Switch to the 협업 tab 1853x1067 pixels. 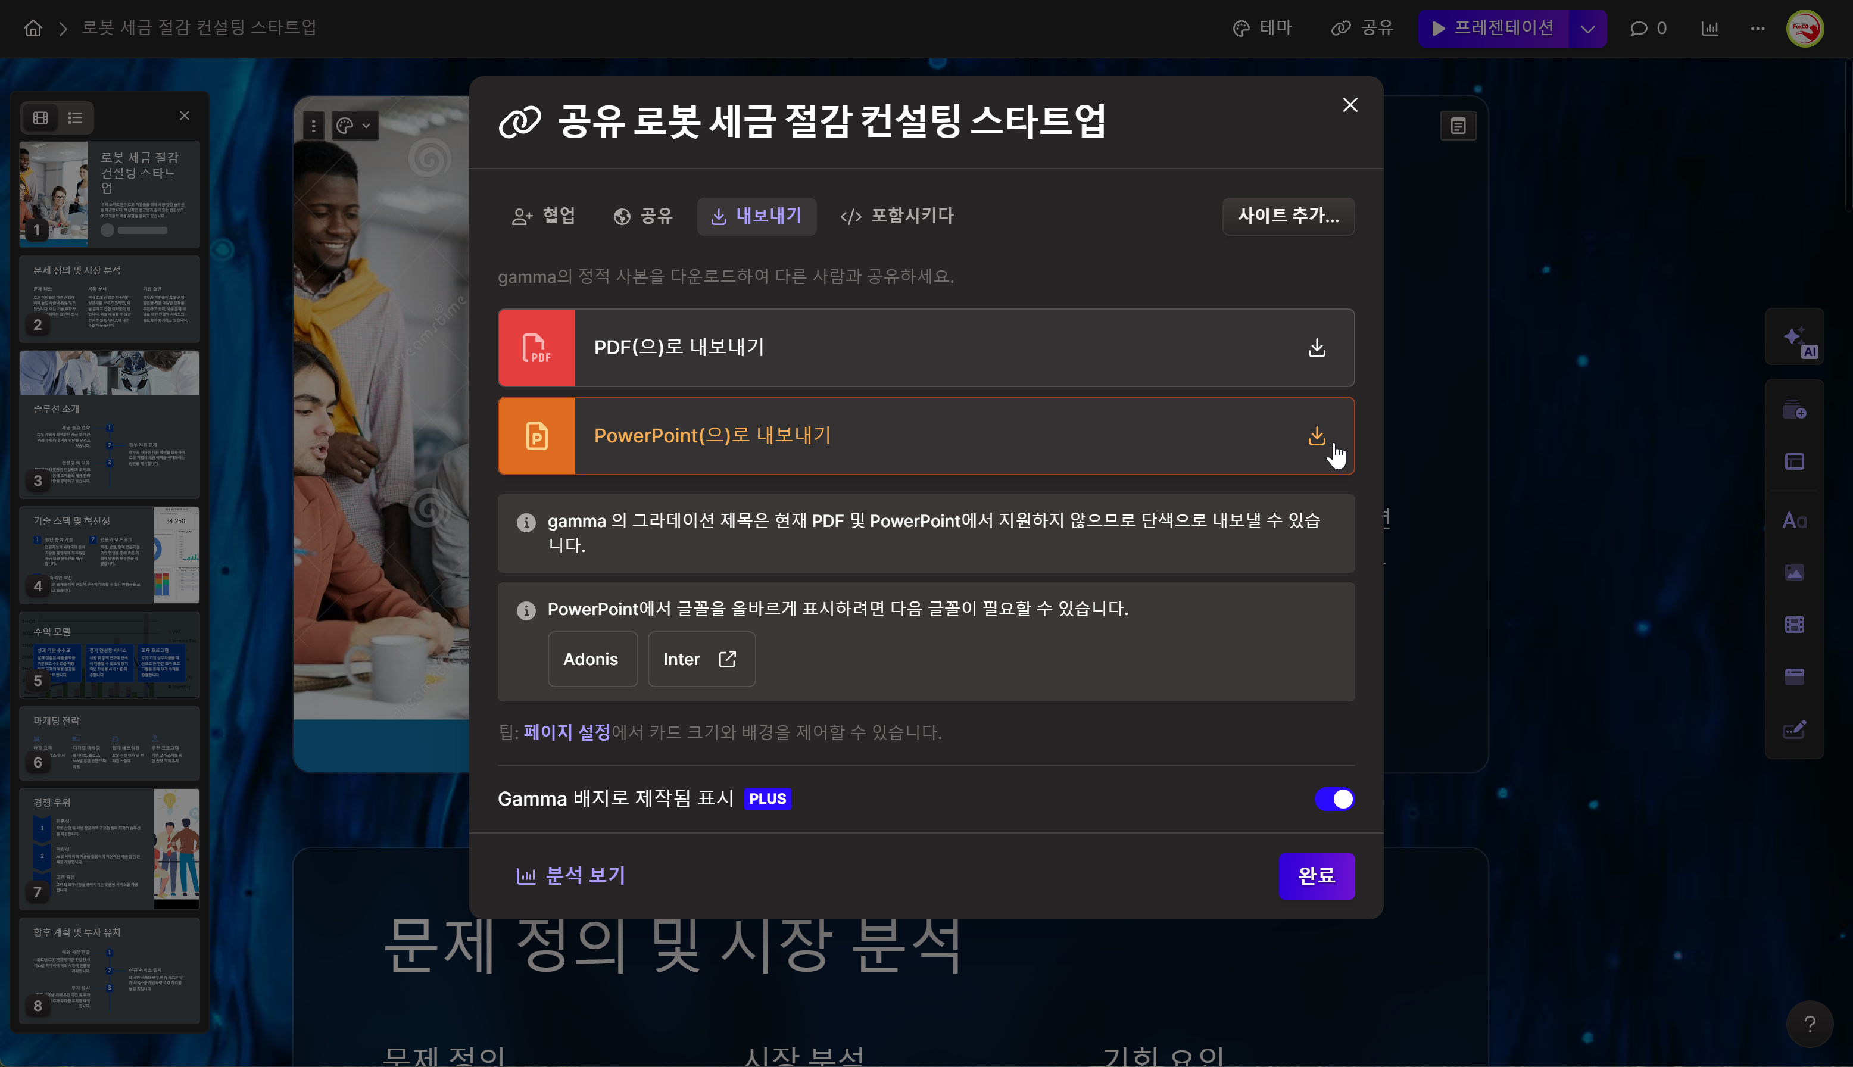543,216
